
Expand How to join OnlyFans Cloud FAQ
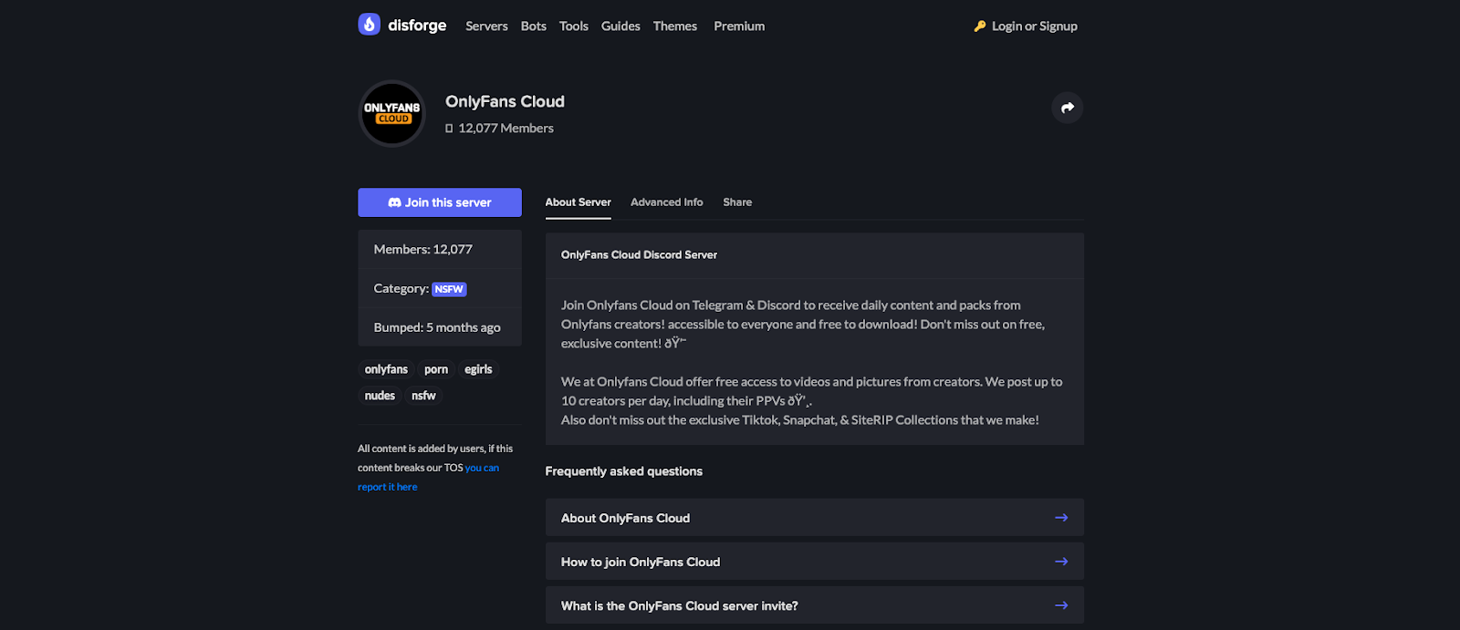pyautogui.click(x=815, y=562)
